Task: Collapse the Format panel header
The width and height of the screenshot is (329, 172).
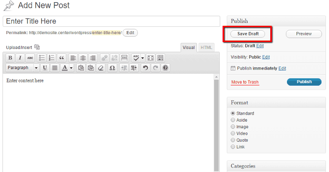Action: pos(276,102)
